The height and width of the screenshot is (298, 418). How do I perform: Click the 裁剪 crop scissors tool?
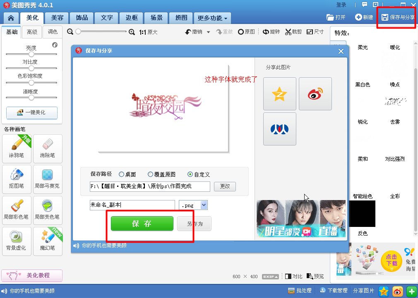(x=293, y=32)
